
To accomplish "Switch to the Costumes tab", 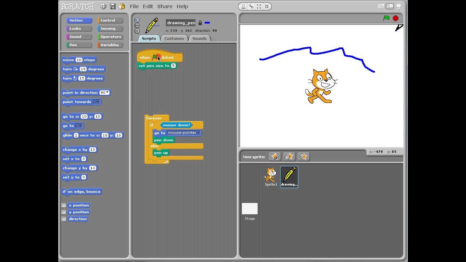I will 174,39.
